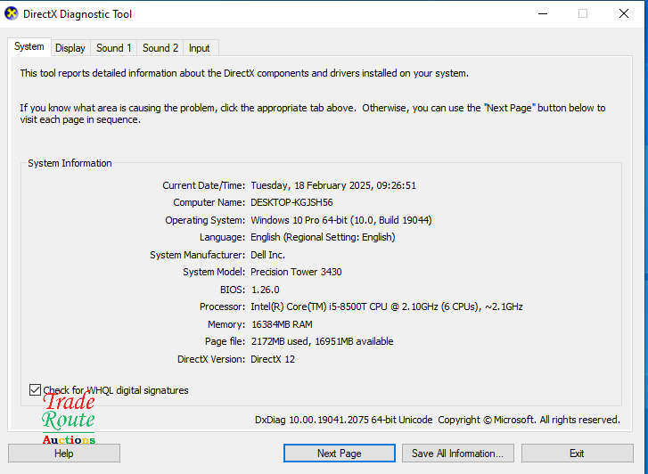Click the manufacturer value Dell Inc.
The image size is (648, 474).
coord(267,255)
